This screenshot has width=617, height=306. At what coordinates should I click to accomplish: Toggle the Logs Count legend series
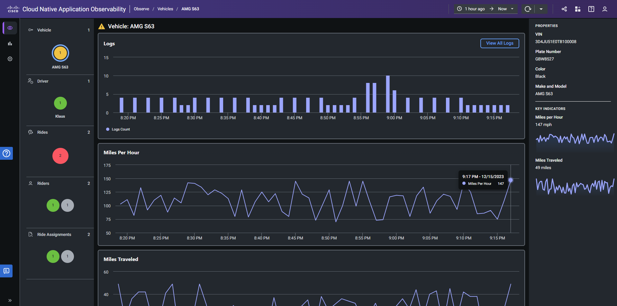coord(118,129)
